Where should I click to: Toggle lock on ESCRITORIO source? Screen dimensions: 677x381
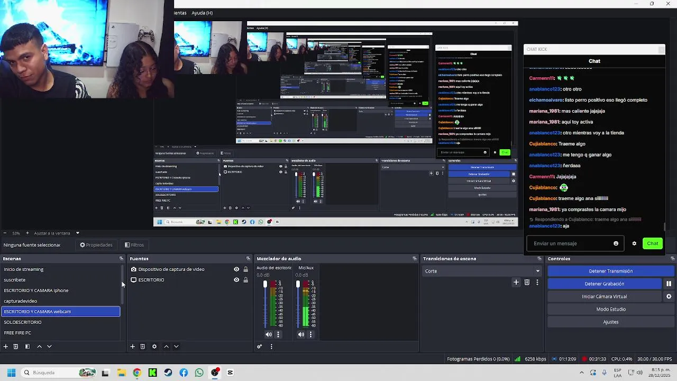245,280
